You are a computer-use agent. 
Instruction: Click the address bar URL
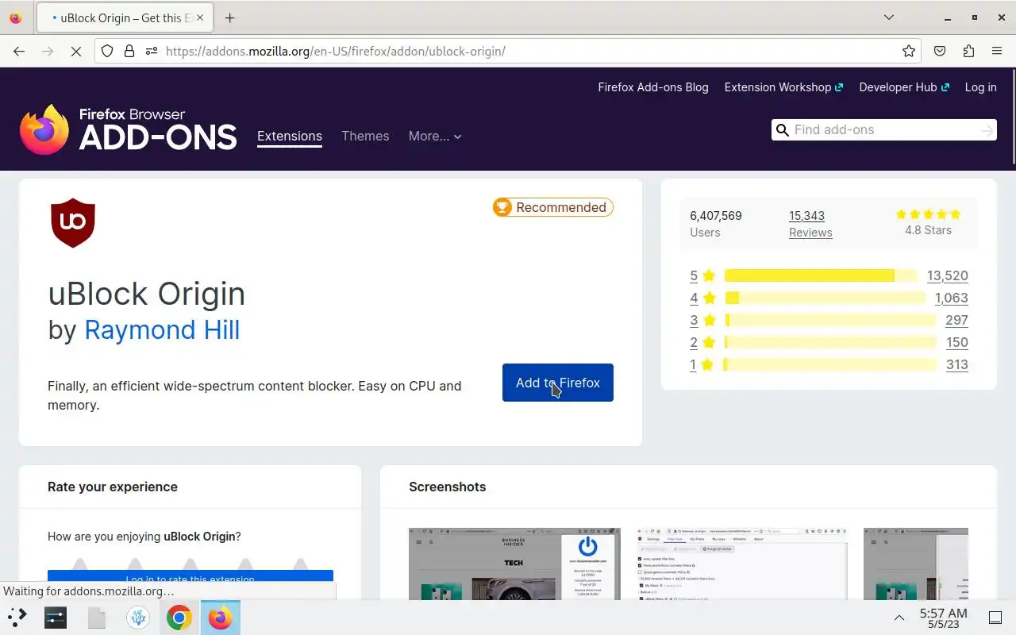pos(335,51)
